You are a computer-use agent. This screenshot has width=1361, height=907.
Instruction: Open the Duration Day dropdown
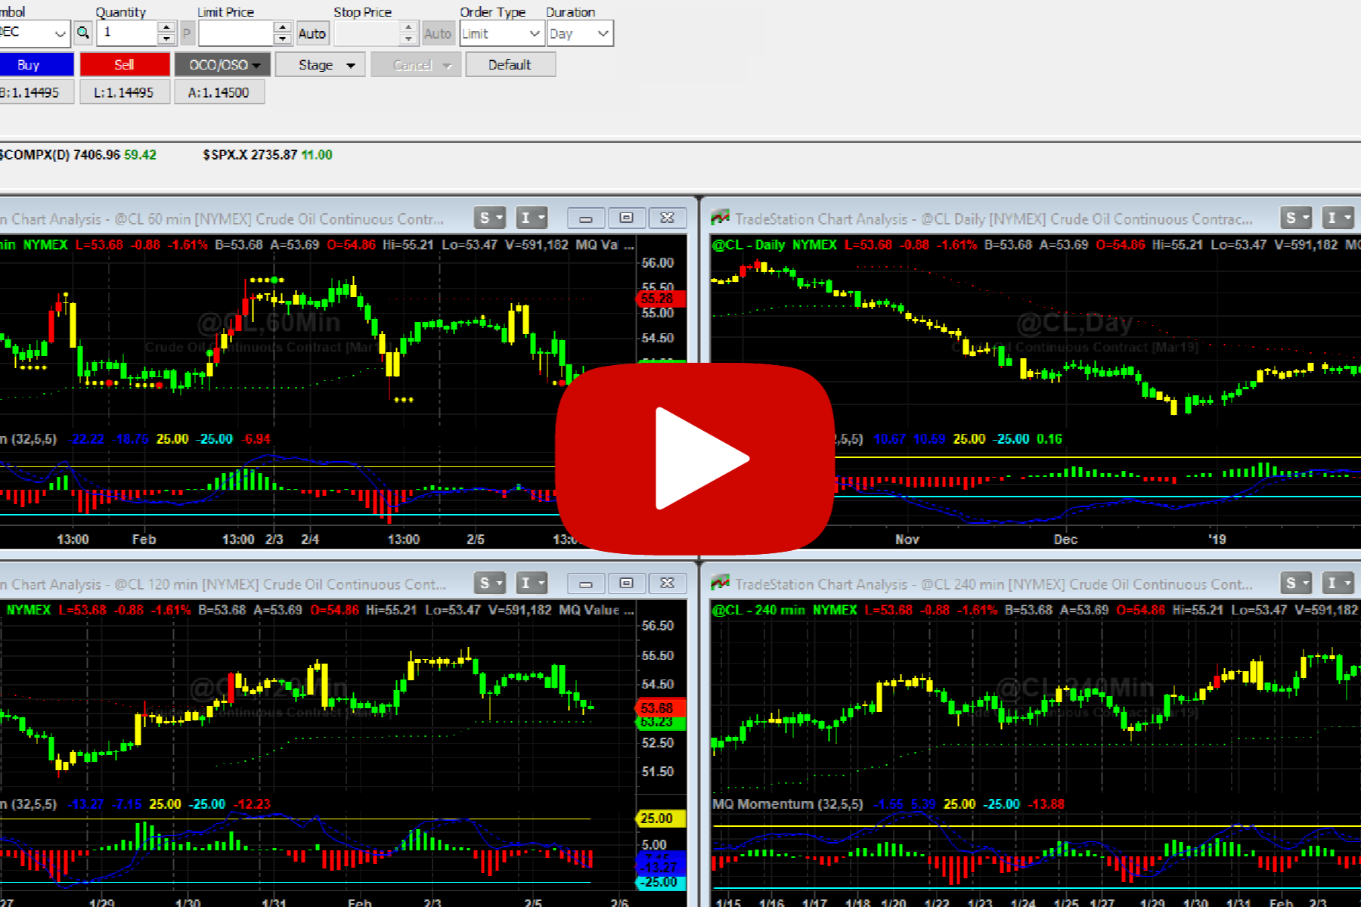coord(580,33)
